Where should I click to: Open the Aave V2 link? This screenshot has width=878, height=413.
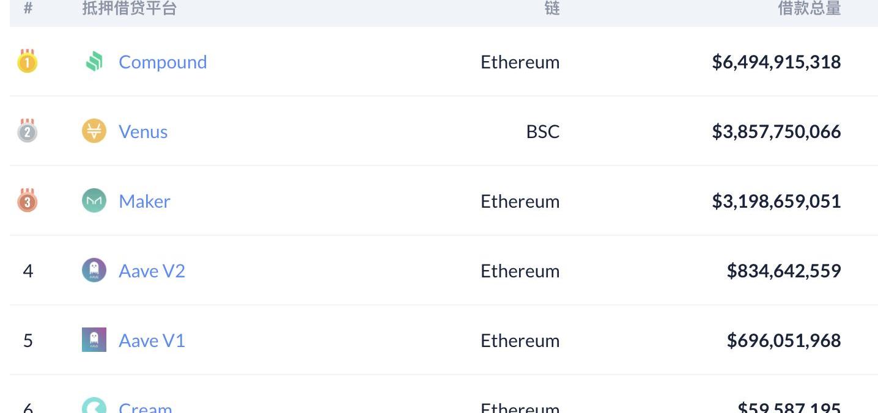point(152,271)
